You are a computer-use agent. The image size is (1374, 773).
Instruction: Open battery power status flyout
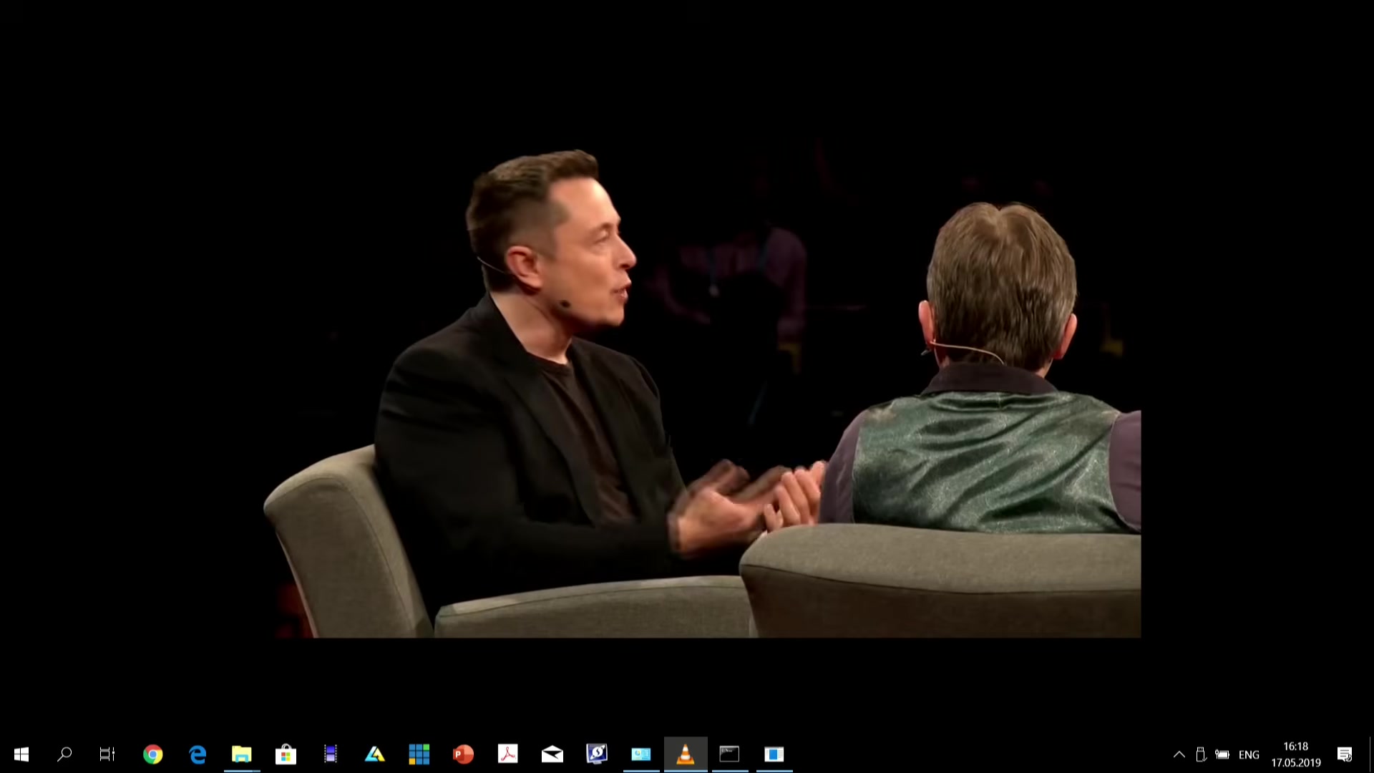pos(1223,754)
